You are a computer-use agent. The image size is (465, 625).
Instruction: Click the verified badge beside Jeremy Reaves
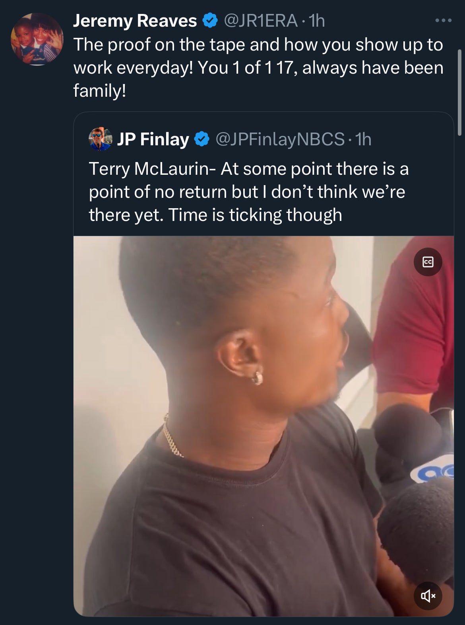tap(210, 21)
